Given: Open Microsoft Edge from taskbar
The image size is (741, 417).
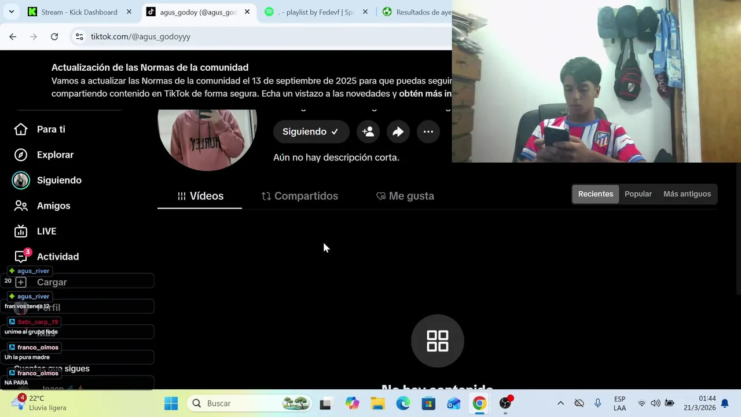Looking at the screenshot, I should pos(403,403).
